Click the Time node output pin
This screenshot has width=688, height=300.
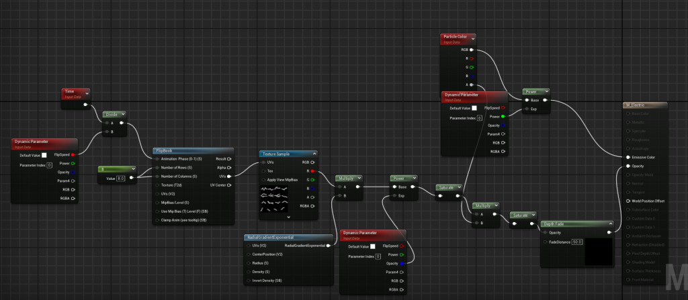(x=85, y=105)
